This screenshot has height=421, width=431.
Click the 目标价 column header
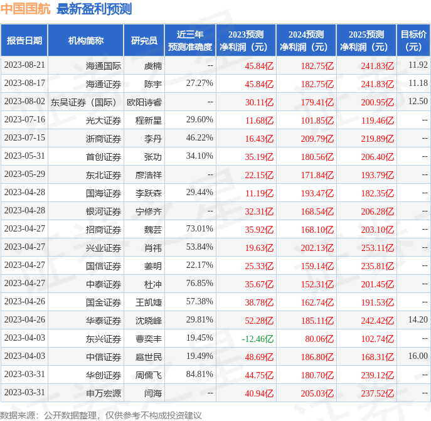[413, 40]
